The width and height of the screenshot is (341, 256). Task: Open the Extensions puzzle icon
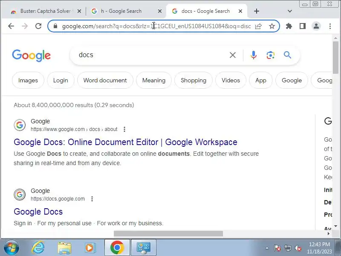[x=289, y=26]
